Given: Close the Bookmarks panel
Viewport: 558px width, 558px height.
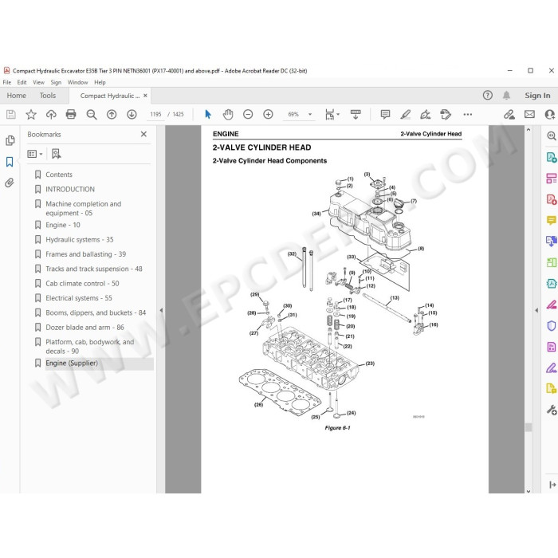Looking at the screenshot, I should click(143, 134).
